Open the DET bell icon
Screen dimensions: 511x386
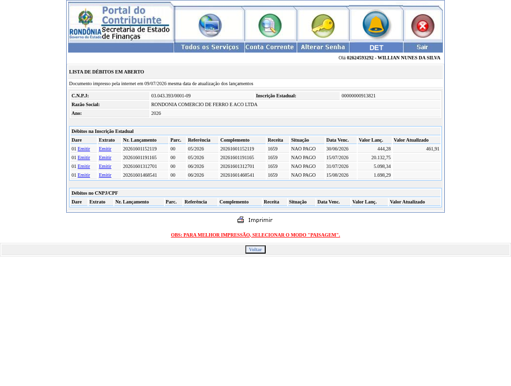(376, 24)
